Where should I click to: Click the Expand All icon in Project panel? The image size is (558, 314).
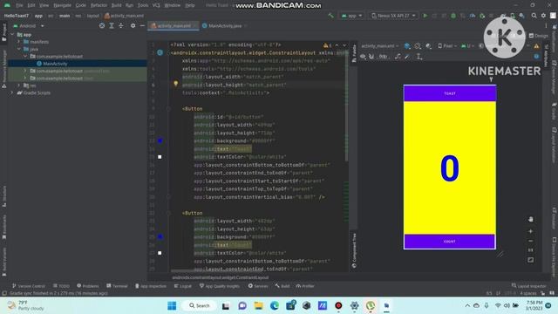[112, 25]
